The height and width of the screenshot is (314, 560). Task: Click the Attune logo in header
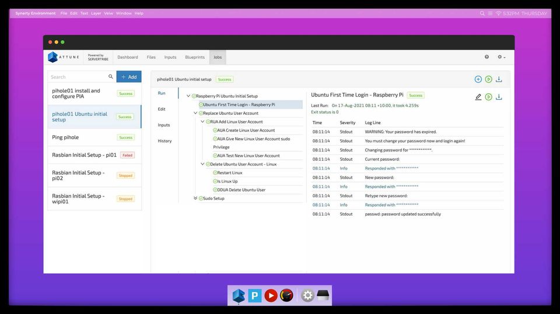click(x=63, y=57)
